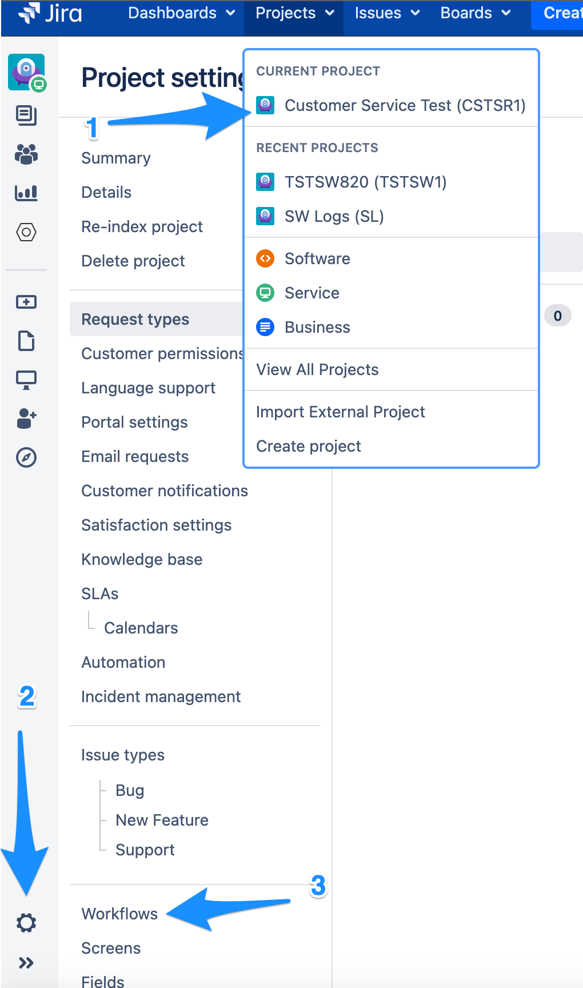583x988 pixels.
Task: Open Automation settings
Action: coord(123,662)
